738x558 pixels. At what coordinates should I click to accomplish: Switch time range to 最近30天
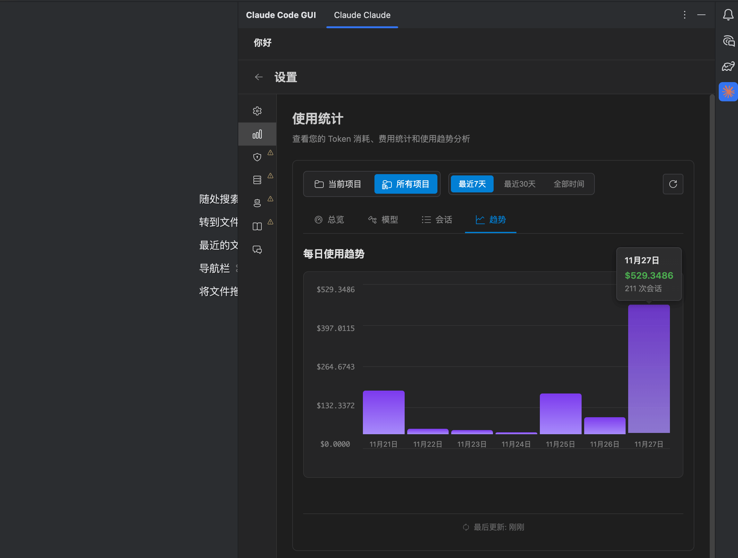click(x=519, y=184)
